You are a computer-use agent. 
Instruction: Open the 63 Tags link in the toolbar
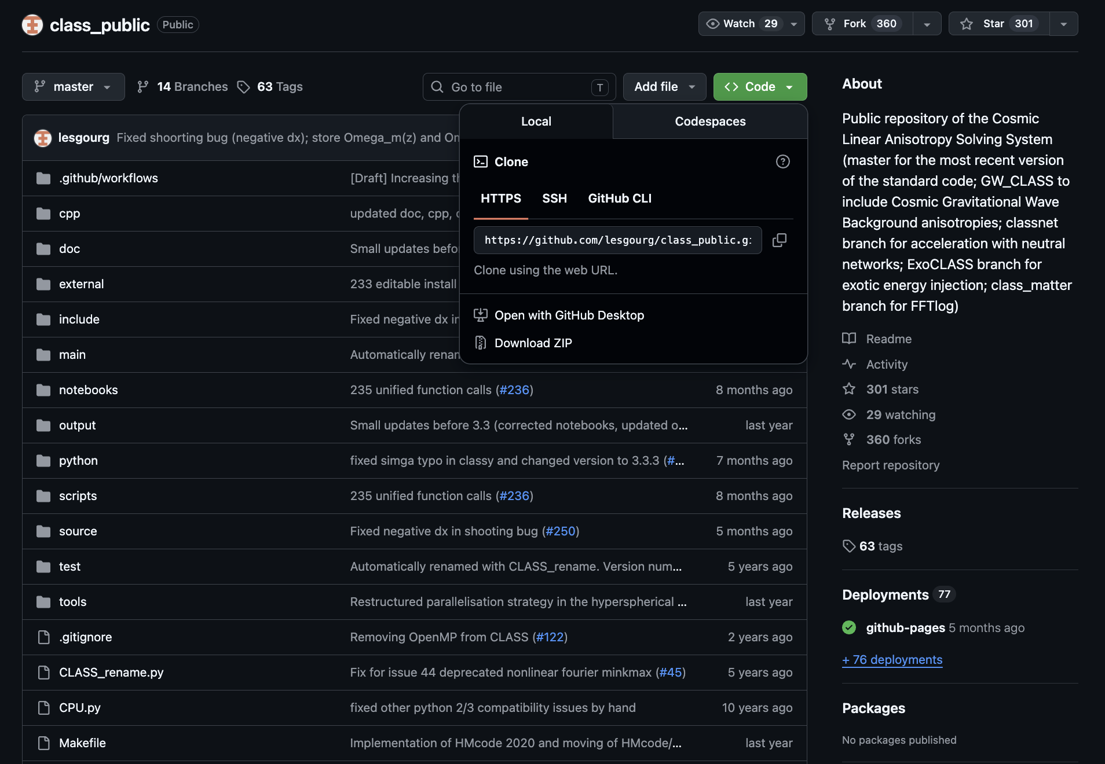270,87
